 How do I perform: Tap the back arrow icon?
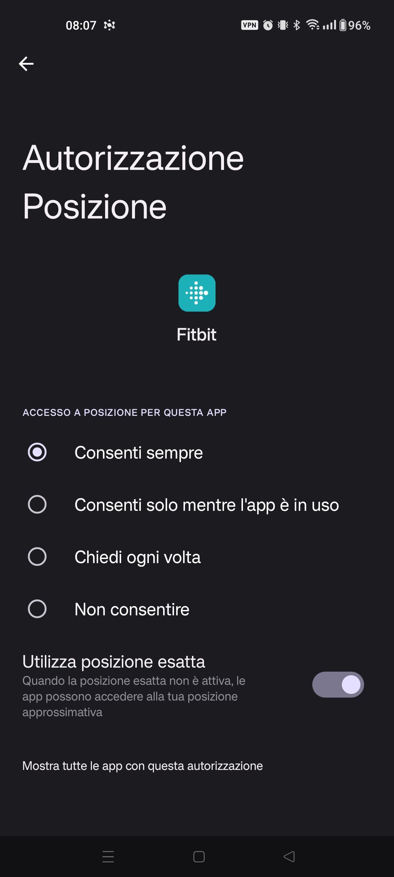(26, 64)
